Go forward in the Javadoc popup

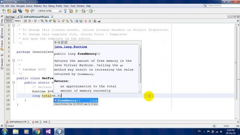(x=59, y=42)
